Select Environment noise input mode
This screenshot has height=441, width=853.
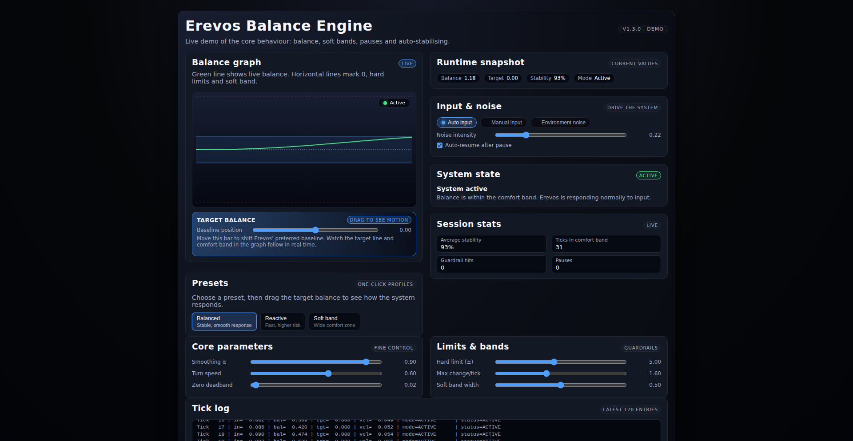[x=560, y=123]
